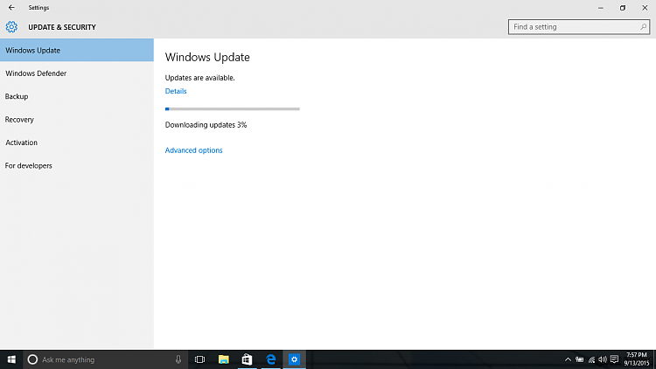Screen dimensions: 656x369
Task: Click the update download progress bar
Action: (232, 108)
